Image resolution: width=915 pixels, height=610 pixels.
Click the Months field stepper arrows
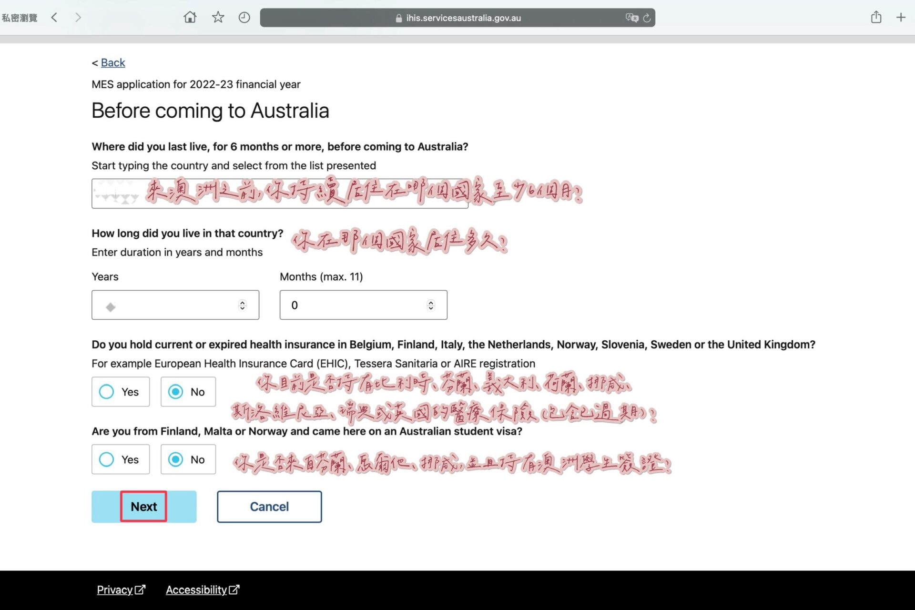pyautogui.click(x=430, y=305)
